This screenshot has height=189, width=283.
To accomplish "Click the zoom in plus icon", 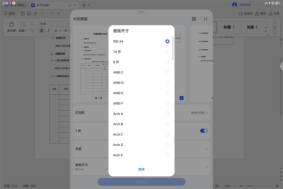I will point(277,186).
